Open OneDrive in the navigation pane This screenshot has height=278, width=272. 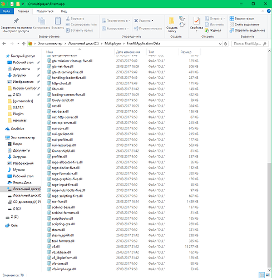pyautogui.click(x=17, y=129)
